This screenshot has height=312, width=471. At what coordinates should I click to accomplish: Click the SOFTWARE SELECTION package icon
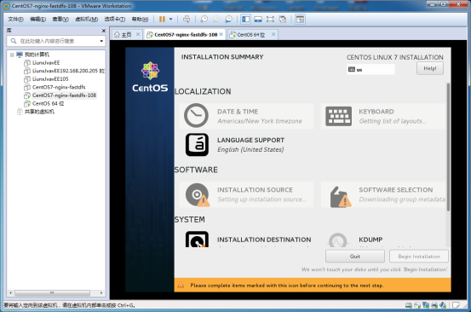(x=341, y=197)
